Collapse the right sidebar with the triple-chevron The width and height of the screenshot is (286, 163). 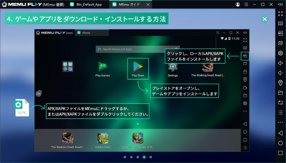pyautogui.click(x=280, y=4)
